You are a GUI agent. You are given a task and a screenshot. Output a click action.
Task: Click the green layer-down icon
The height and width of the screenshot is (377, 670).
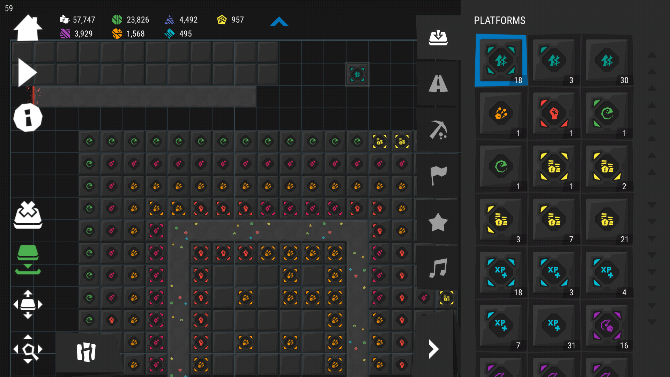[x=28, y=260]
